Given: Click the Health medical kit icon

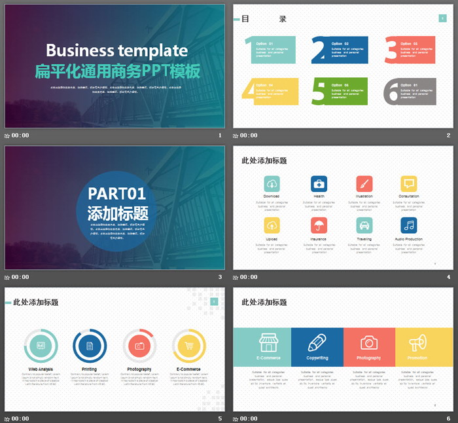Looking at the screenshot, I should pyautogui.click(x=319, y=184).
